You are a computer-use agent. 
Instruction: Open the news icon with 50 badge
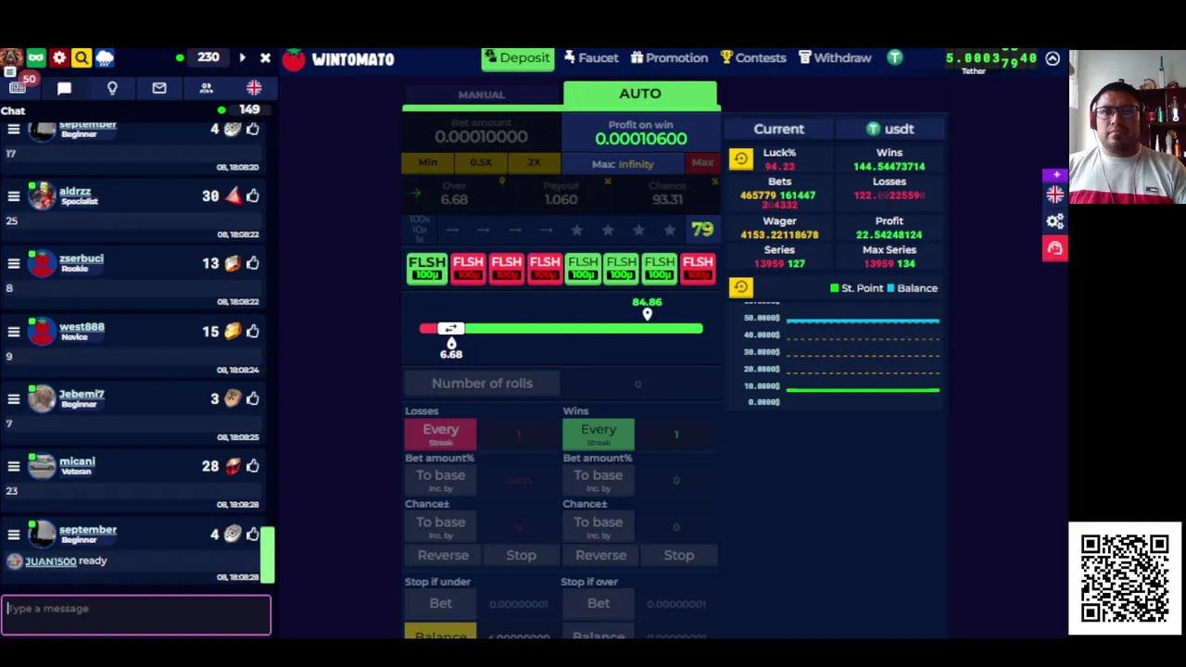(x=19, y=86)
